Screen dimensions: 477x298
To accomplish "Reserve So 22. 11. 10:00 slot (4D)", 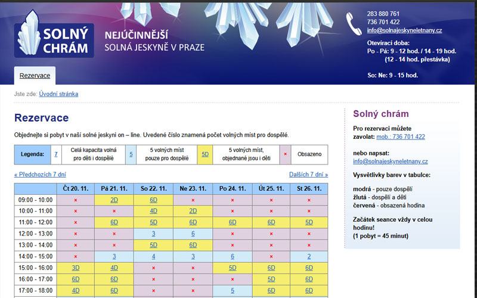I will pyautogui.click(x=153, y=211).
